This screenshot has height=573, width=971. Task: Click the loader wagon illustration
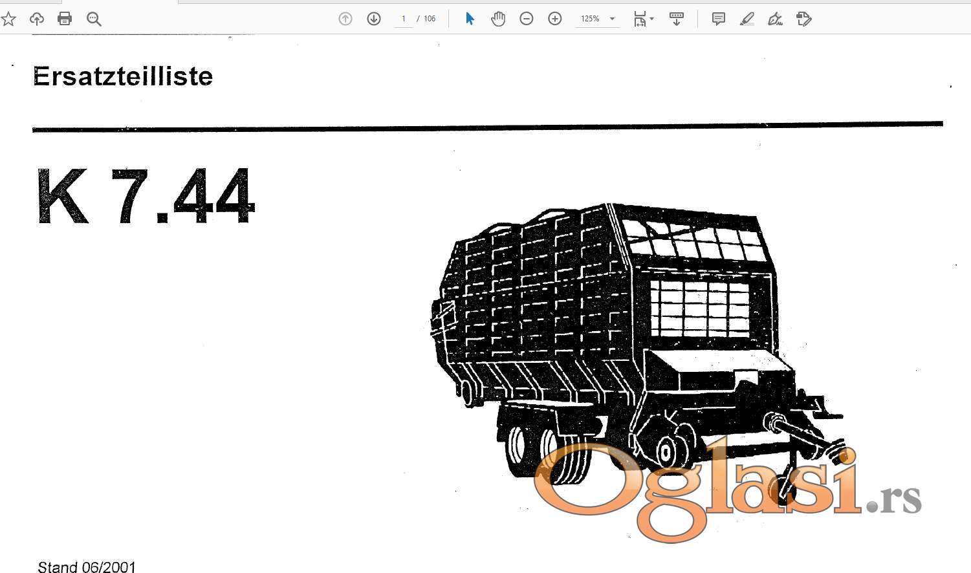(637, 352)
